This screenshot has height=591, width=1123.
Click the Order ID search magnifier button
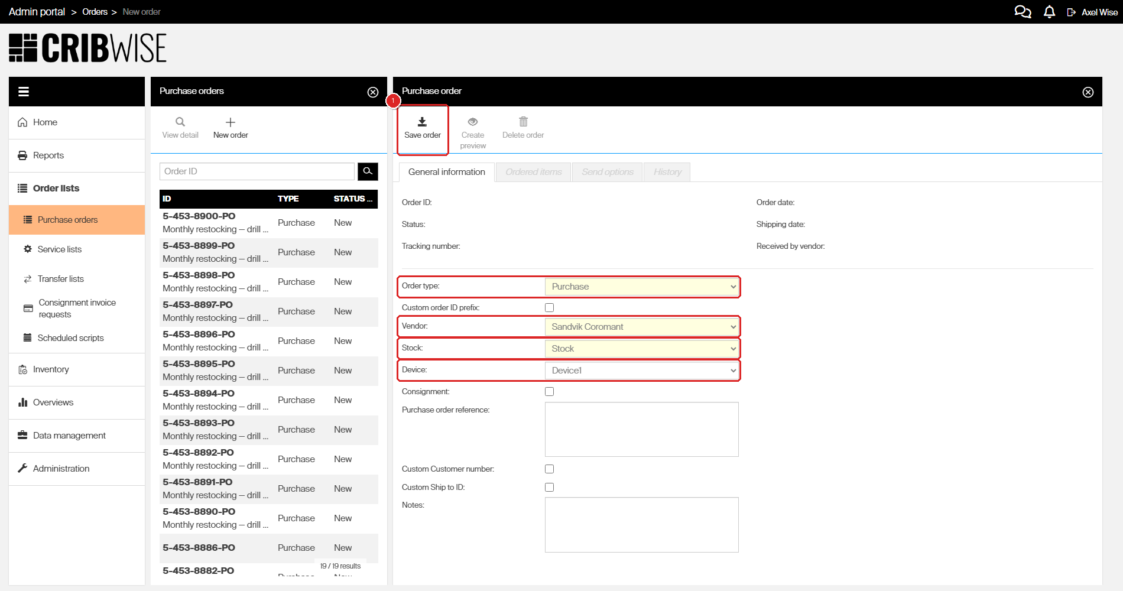[x=368, y=171]
